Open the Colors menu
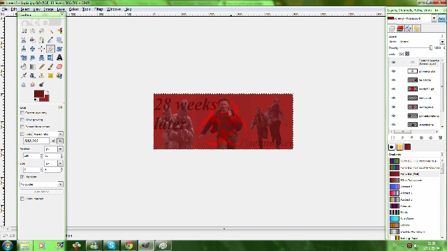This screenshot has width=447, height=251. pos(73,9)
